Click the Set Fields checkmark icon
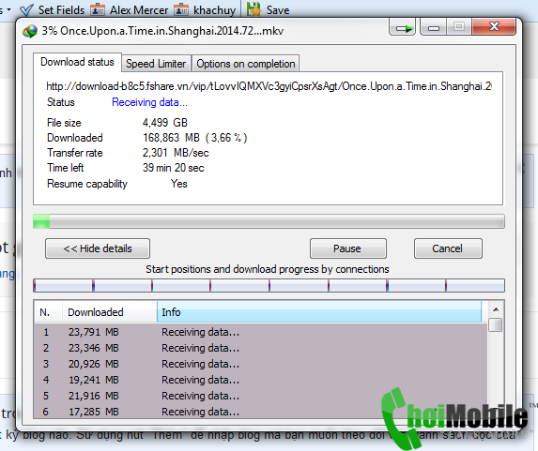 [x=26, y=9]
